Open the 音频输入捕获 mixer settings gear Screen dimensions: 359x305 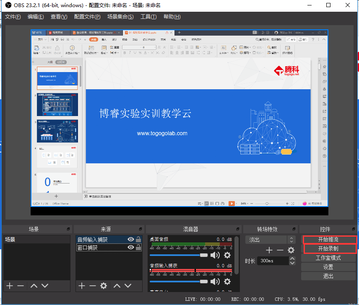point(227,282)
